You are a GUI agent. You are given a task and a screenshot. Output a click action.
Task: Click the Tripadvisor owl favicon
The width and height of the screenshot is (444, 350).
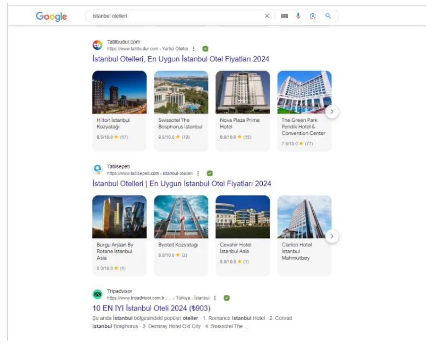[97, 294]
